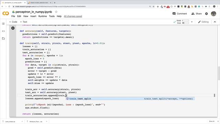Click Show All downloads
The width and height of the screenshot is (220, 124).
[x=212, y=121]
